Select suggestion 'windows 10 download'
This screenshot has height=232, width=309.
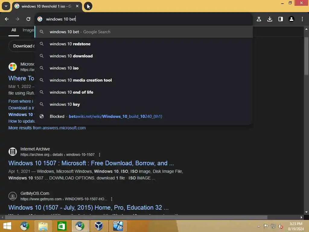[x=144, y=56]
